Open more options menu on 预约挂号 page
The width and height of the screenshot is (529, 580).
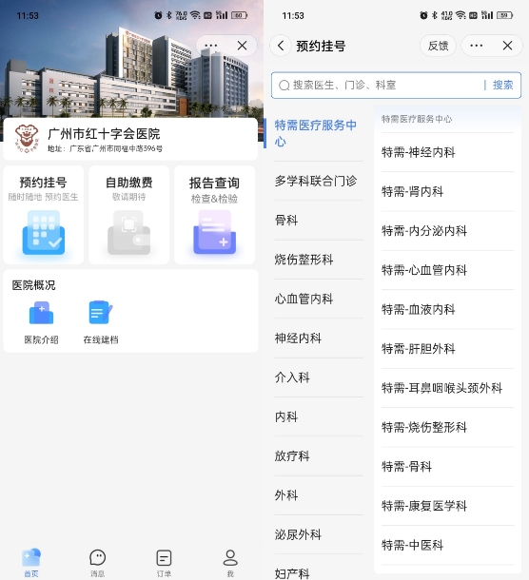476,46
